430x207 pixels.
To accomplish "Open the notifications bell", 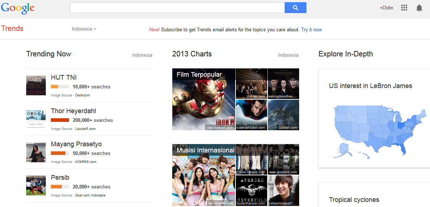I will [419, 8].
